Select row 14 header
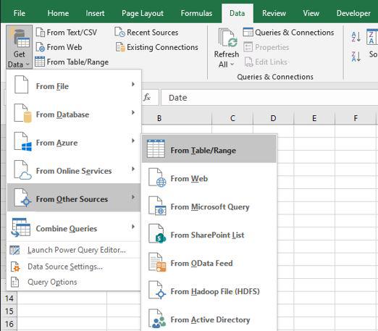 [x=9, y=298]
